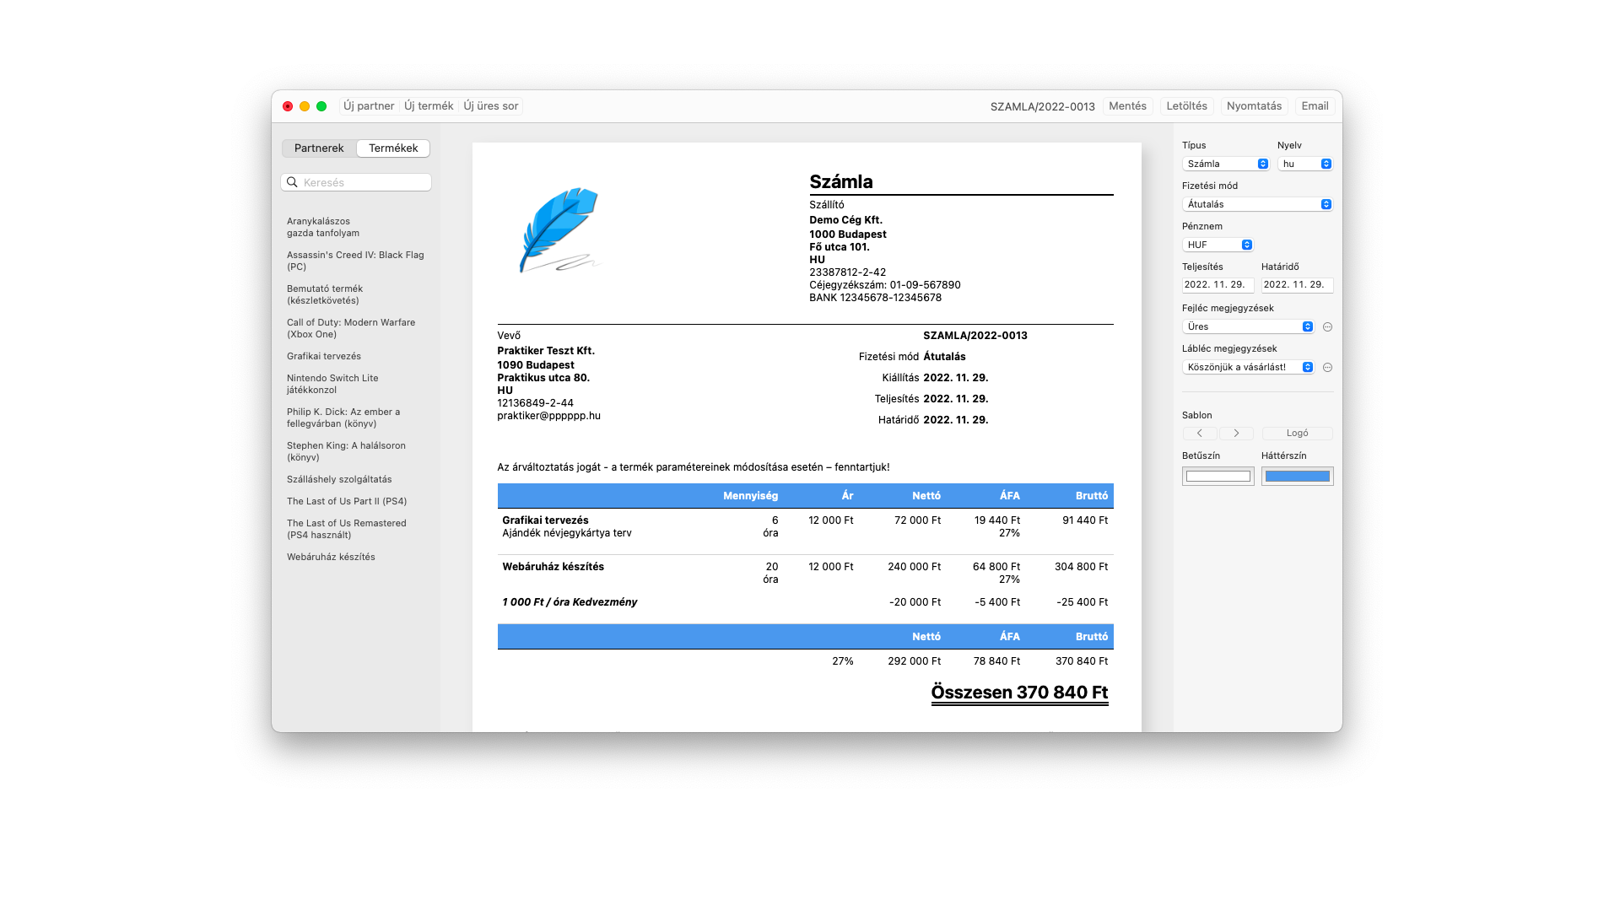Remove the Lábléc megjegyzések note with the minus icon

tap(1326, 367)
